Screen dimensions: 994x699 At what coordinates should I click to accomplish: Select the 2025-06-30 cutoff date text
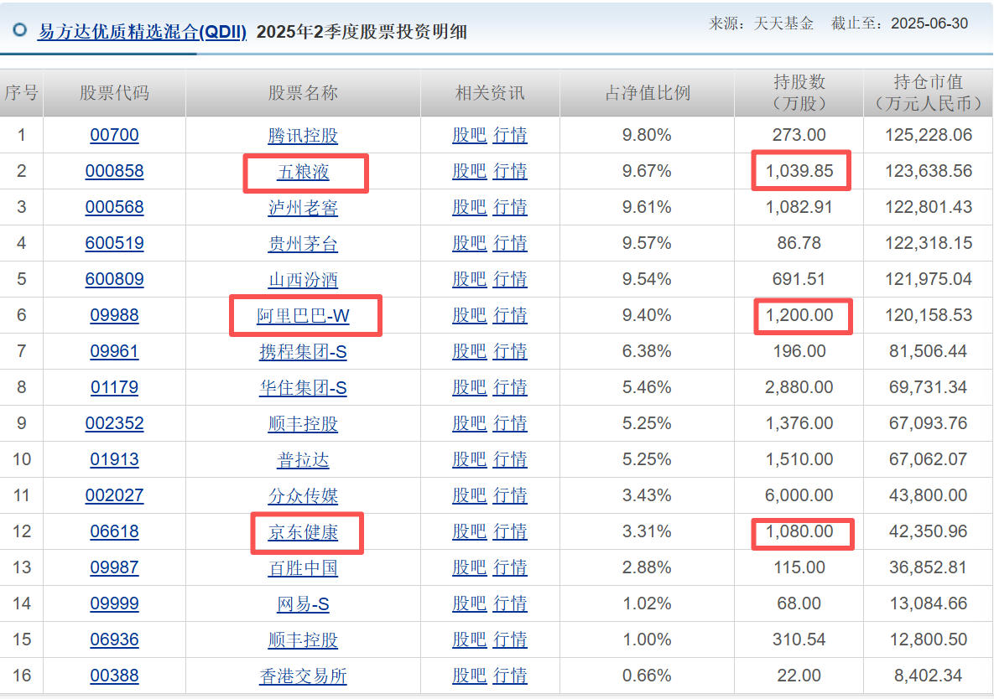coord(929,24)
